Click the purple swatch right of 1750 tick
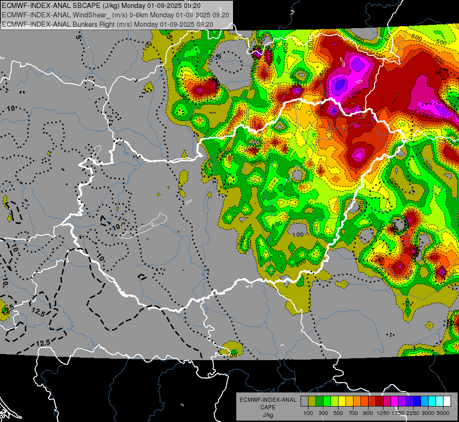Screen dimensions: 459x422 (x=402, y=401)
